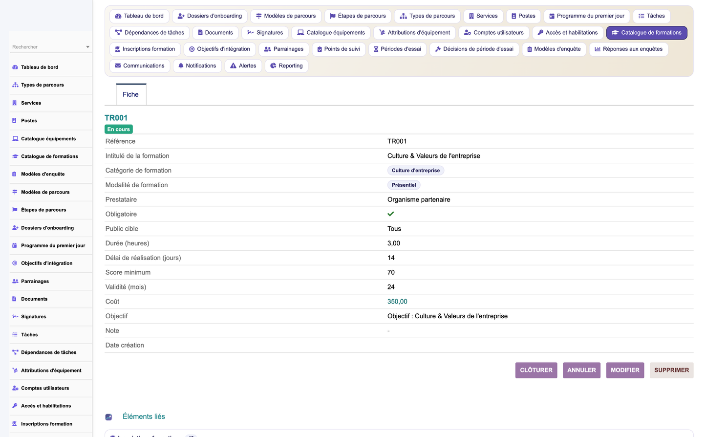Click Documents file icon in sidebar

(x=14, y=299)
